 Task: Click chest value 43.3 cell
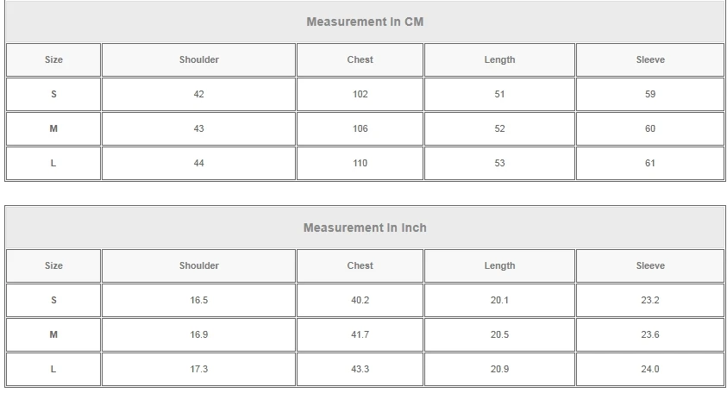360,369
